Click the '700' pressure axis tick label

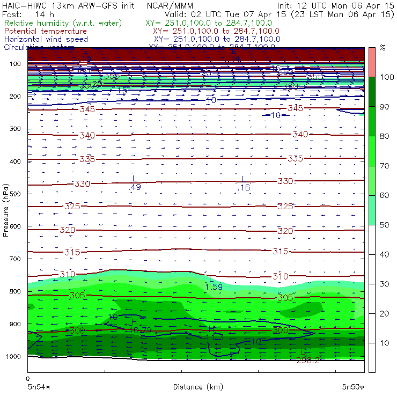[x=15, y=259]
